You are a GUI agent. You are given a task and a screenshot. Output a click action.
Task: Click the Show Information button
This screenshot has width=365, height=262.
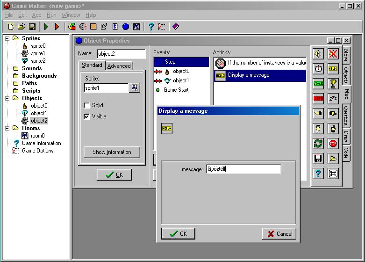click(x=112, y=152)
